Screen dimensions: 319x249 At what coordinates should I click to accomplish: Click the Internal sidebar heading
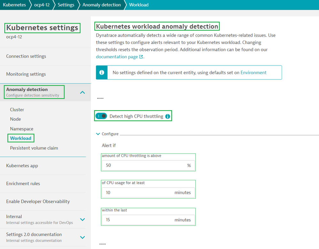(14, 217)
